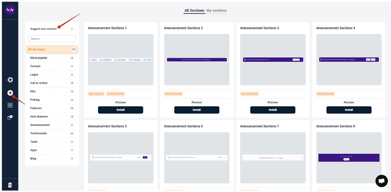Select the Logos category
Image resolution: width=391 pixels, height=192 pixels.
[52, 75]
